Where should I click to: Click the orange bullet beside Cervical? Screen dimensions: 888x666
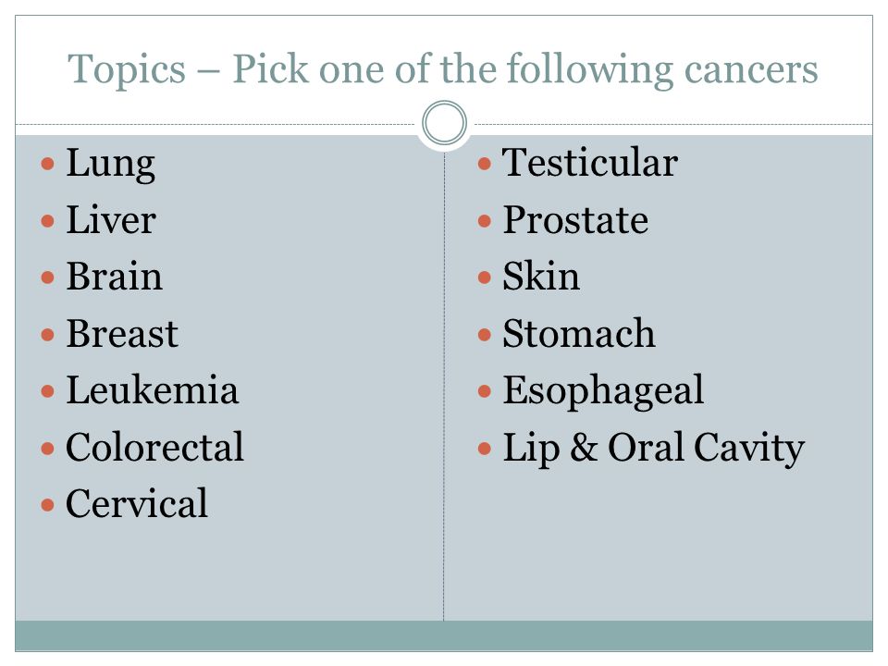48,505
